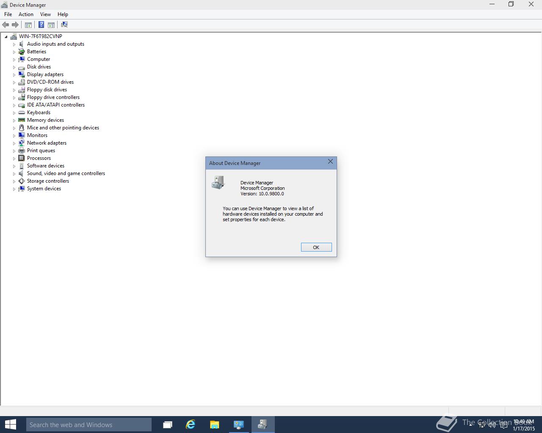542x433 pixels.
Task: Click the Device Manager icon in About dialog
Action: (x=218, y=182)
